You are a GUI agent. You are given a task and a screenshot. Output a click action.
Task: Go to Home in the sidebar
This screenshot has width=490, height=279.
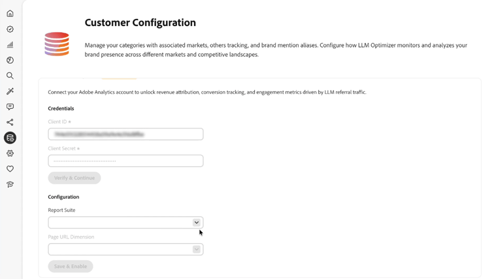[10, 14]
